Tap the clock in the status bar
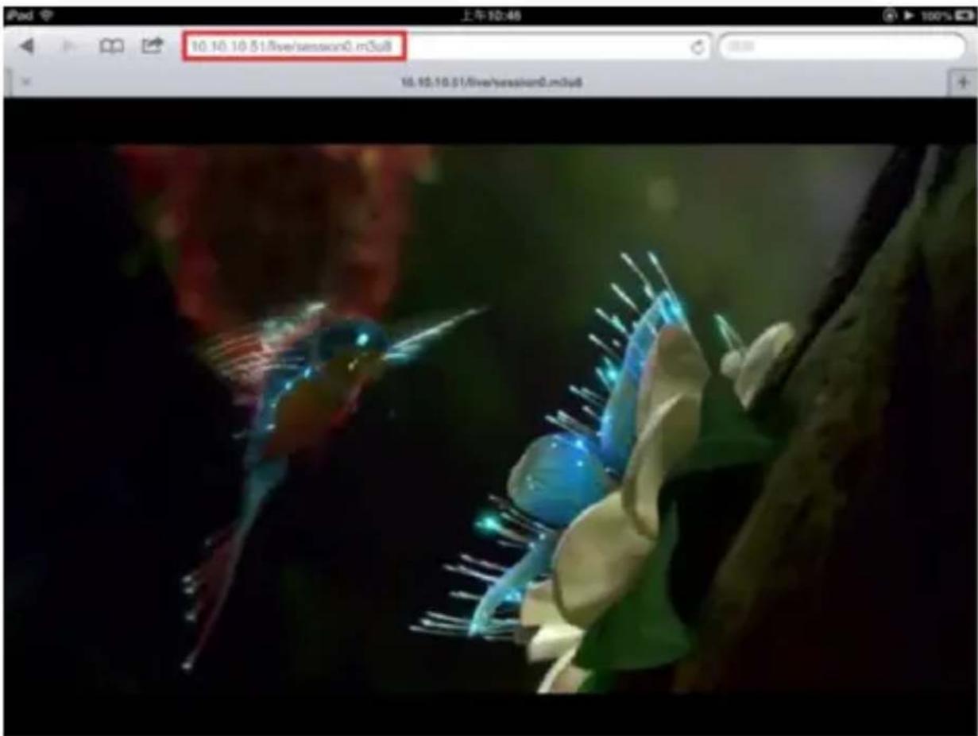This screenshot has height=736, width=978. point(489,15)
